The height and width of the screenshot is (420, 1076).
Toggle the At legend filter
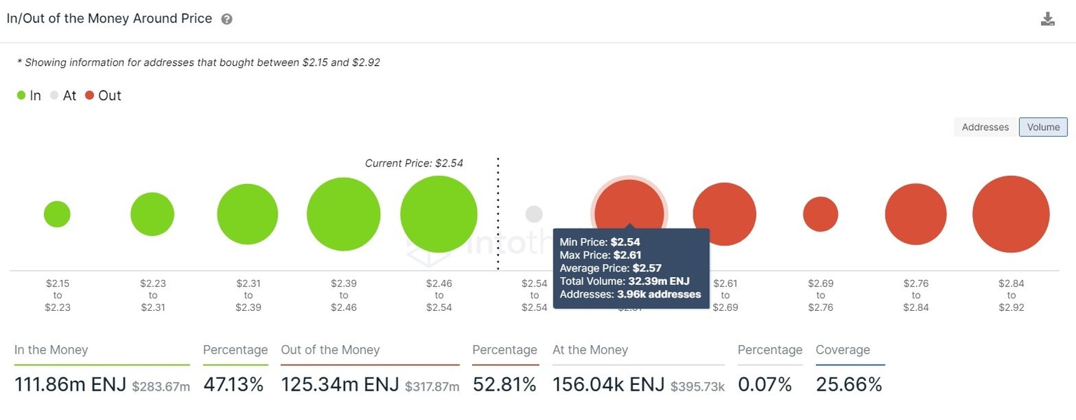click(x=64, y=95)
